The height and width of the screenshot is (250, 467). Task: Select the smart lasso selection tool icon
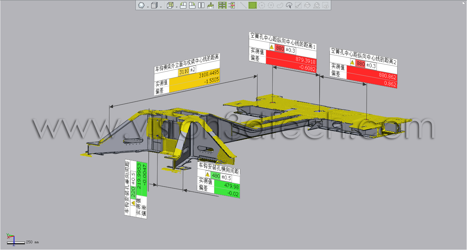coord(289,6)
